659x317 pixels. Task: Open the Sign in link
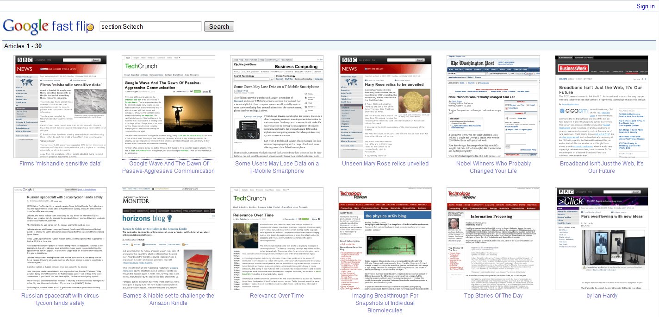point(646,6)
